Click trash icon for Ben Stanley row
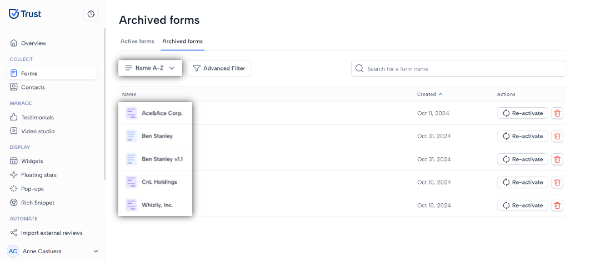The image size is (600, 261). coord(557,136)
